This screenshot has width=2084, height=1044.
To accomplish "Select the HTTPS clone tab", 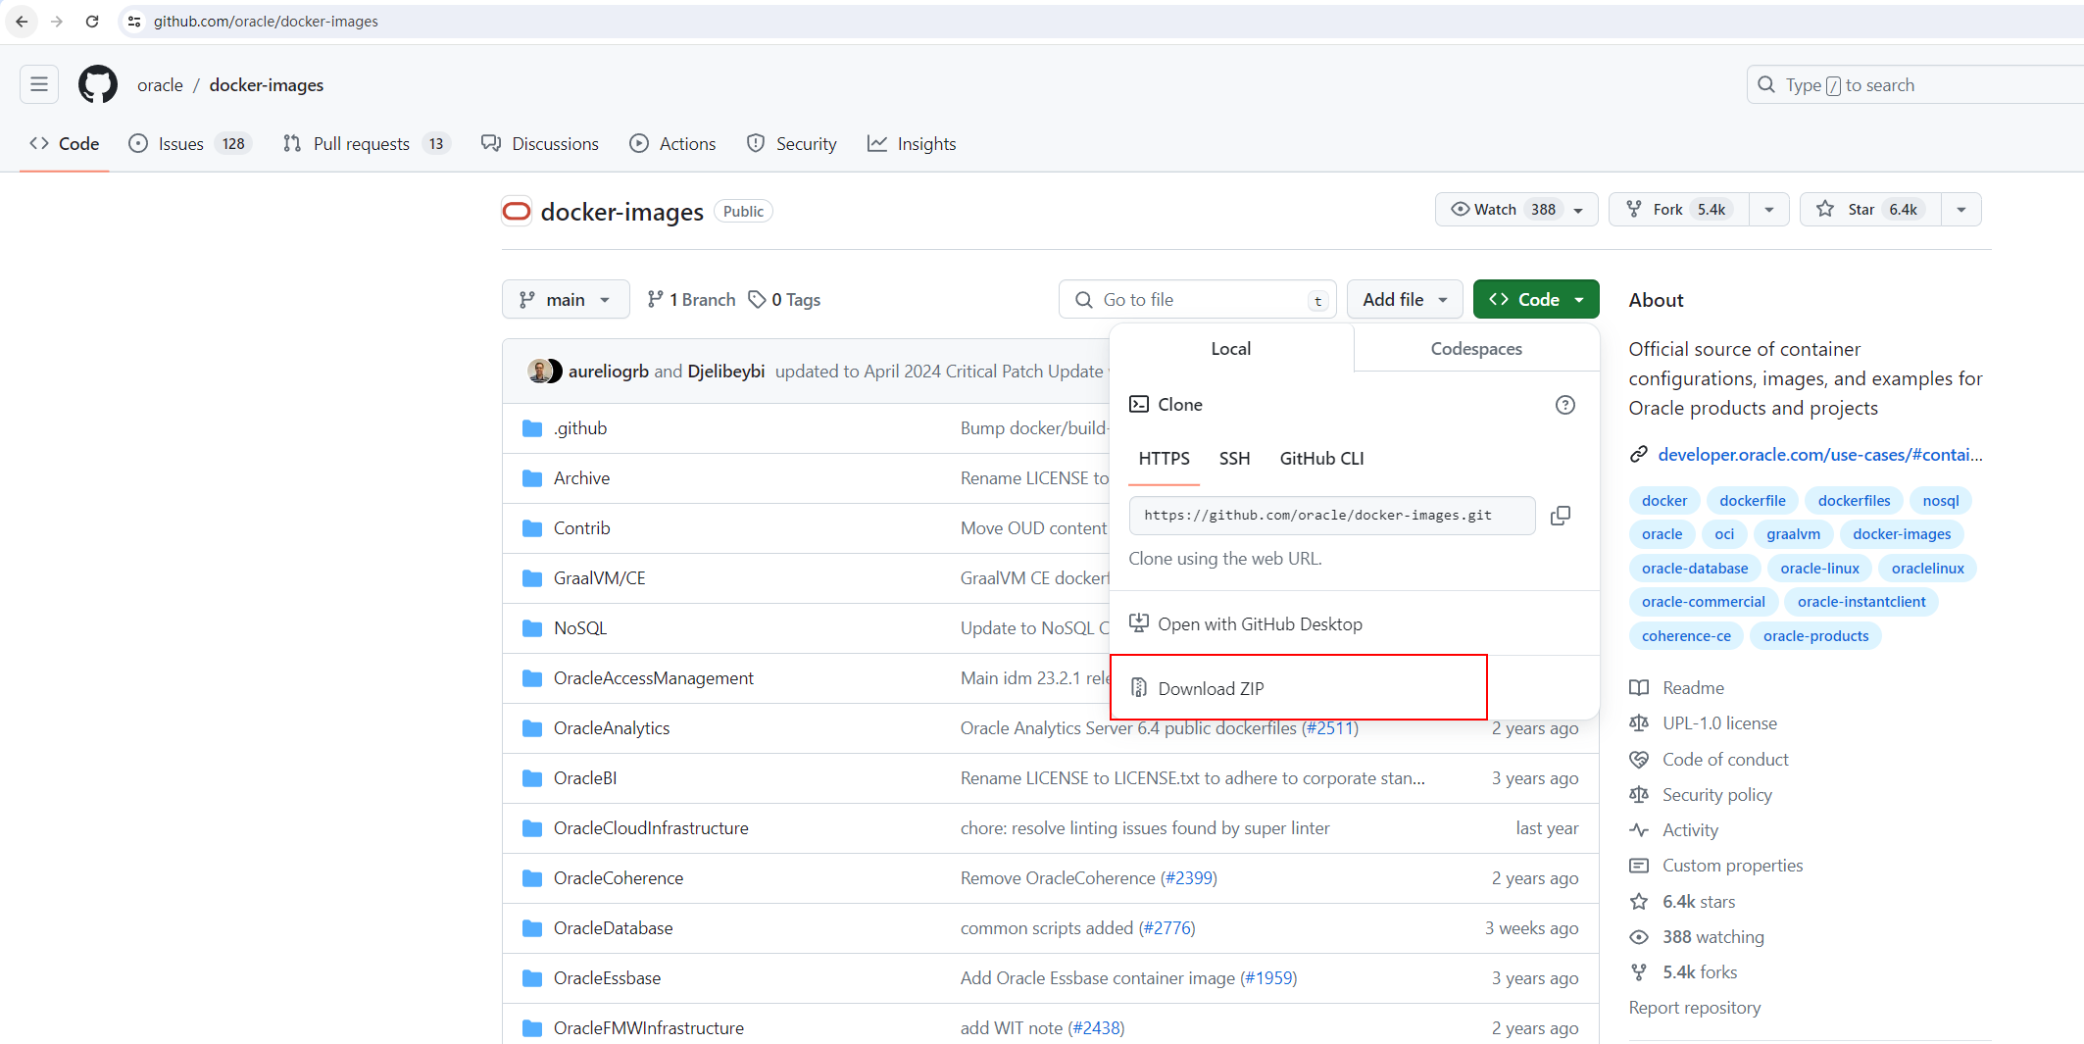I will 1164,459.
